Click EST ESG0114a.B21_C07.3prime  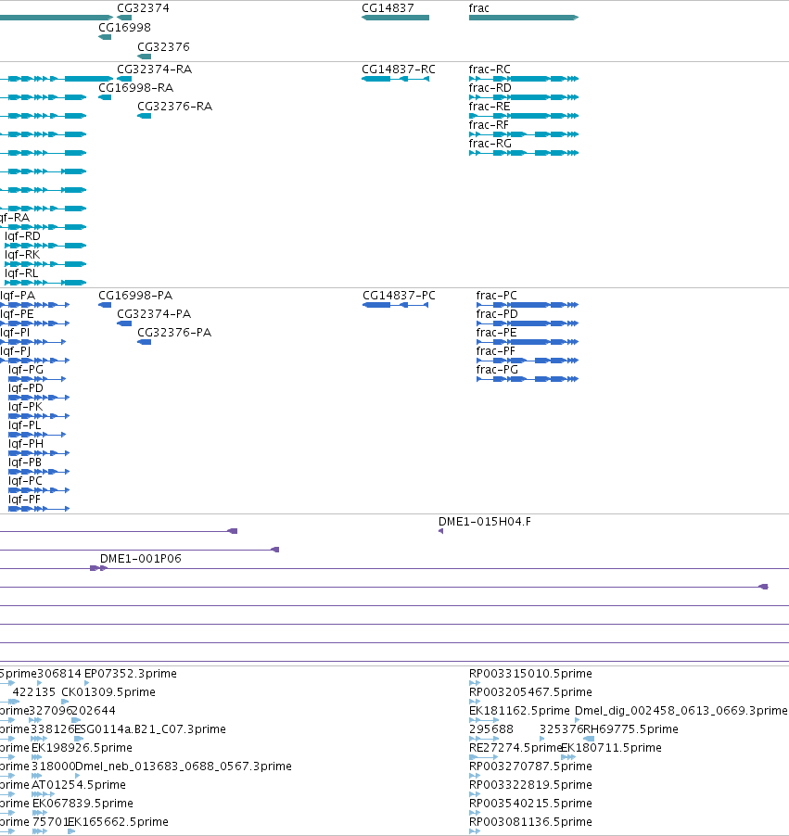(150, 728)
